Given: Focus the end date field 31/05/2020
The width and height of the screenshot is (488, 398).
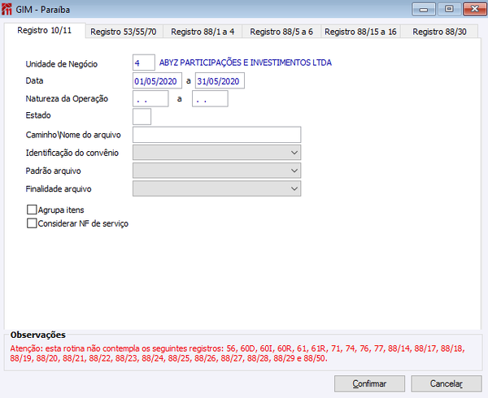Looking at the screenshot, I should tap(220, 80).
